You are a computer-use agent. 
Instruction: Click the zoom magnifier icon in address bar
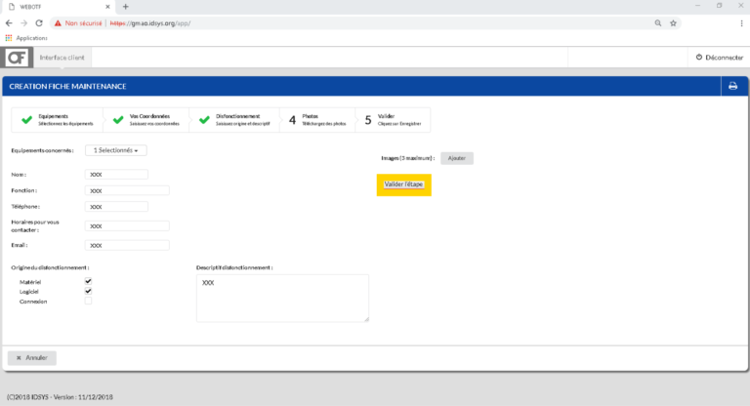pyautogui.click(x=658, y=22)
